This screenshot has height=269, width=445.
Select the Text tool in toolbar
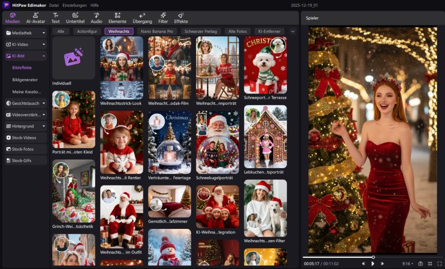56,18
